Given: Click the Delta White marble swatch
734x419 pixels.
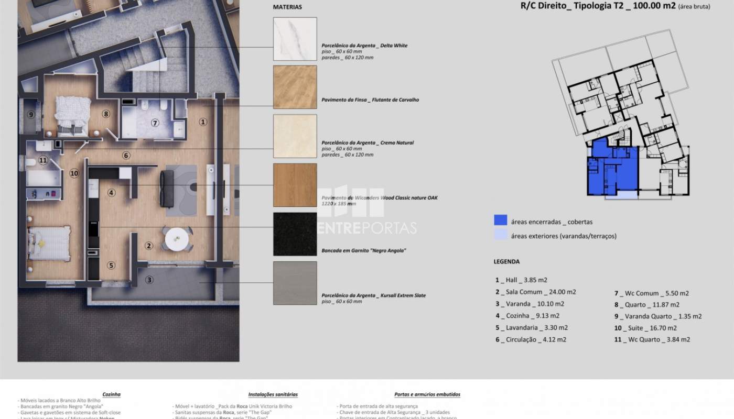Looking at the screenshot, I should click(x=295, y=39).
